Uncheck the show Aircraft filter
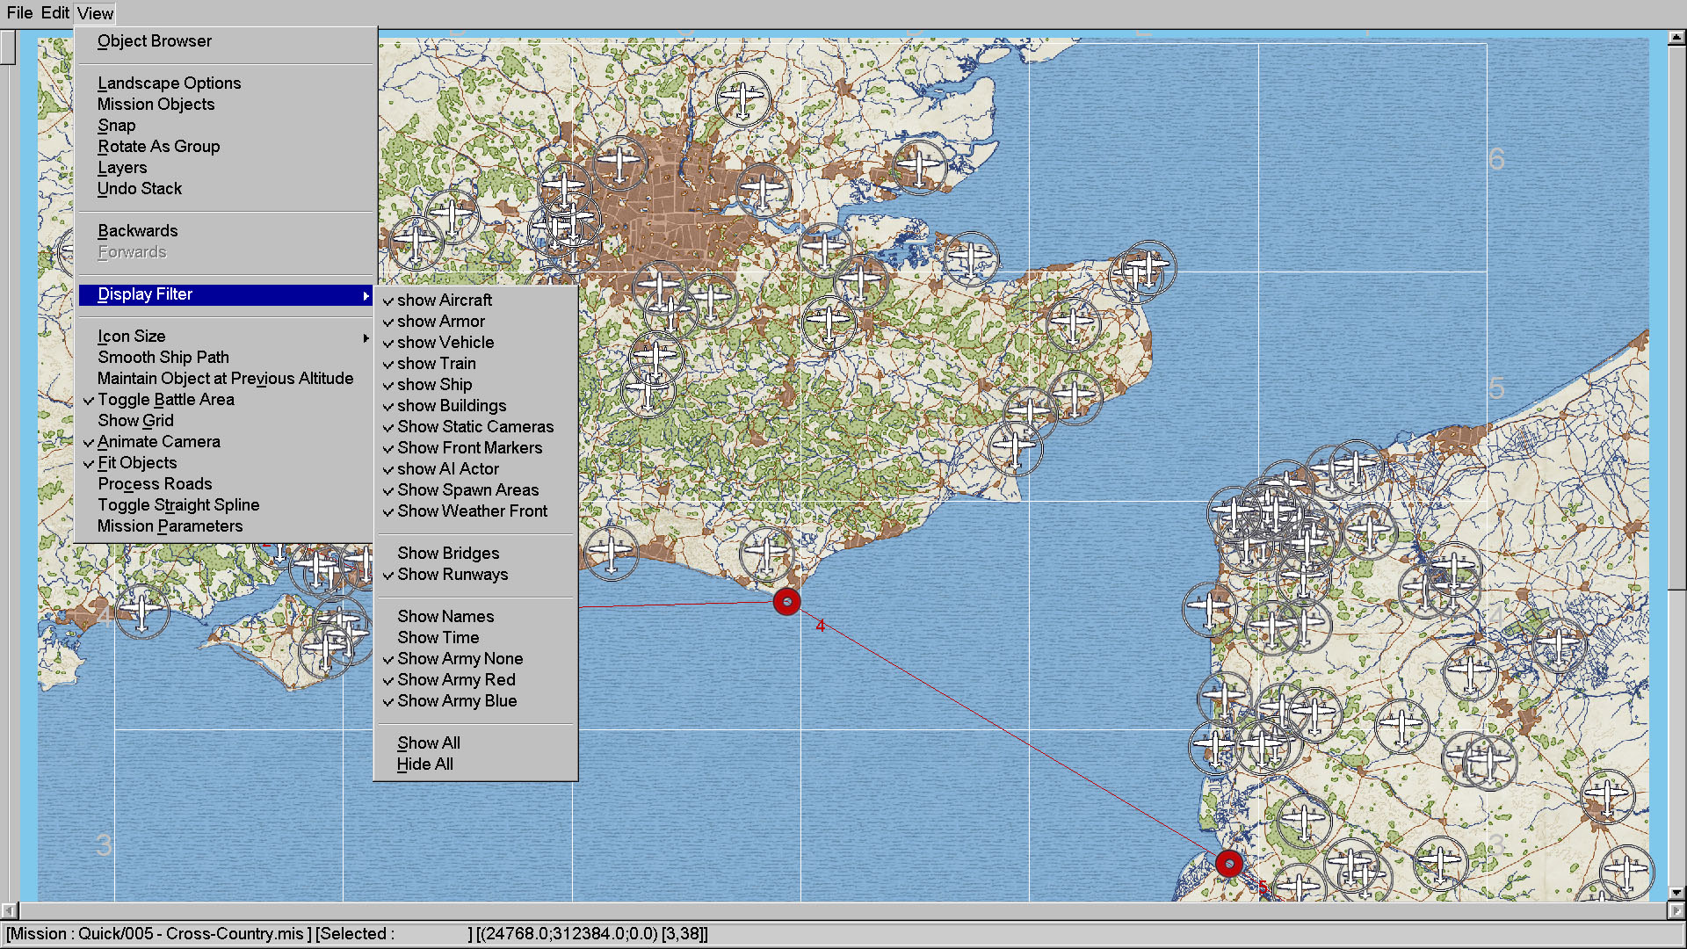1687x949 pixels. click(x=444, y=301)
